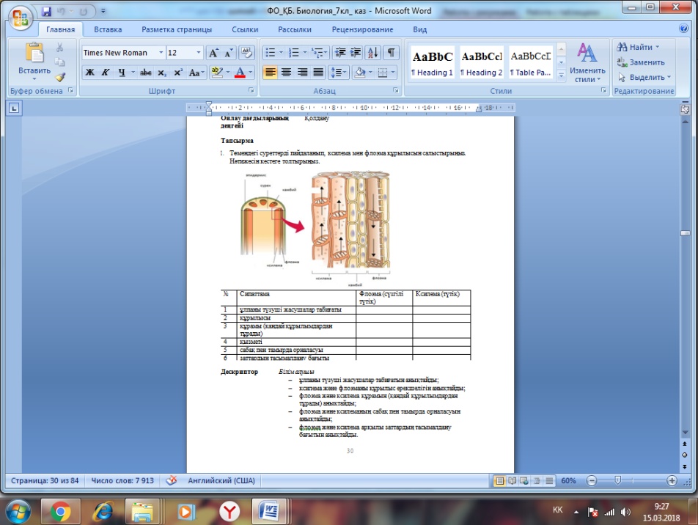Decrease indent icon
Image resolution: width=698 pixels, height=525 pixels.
click(340, 53)
